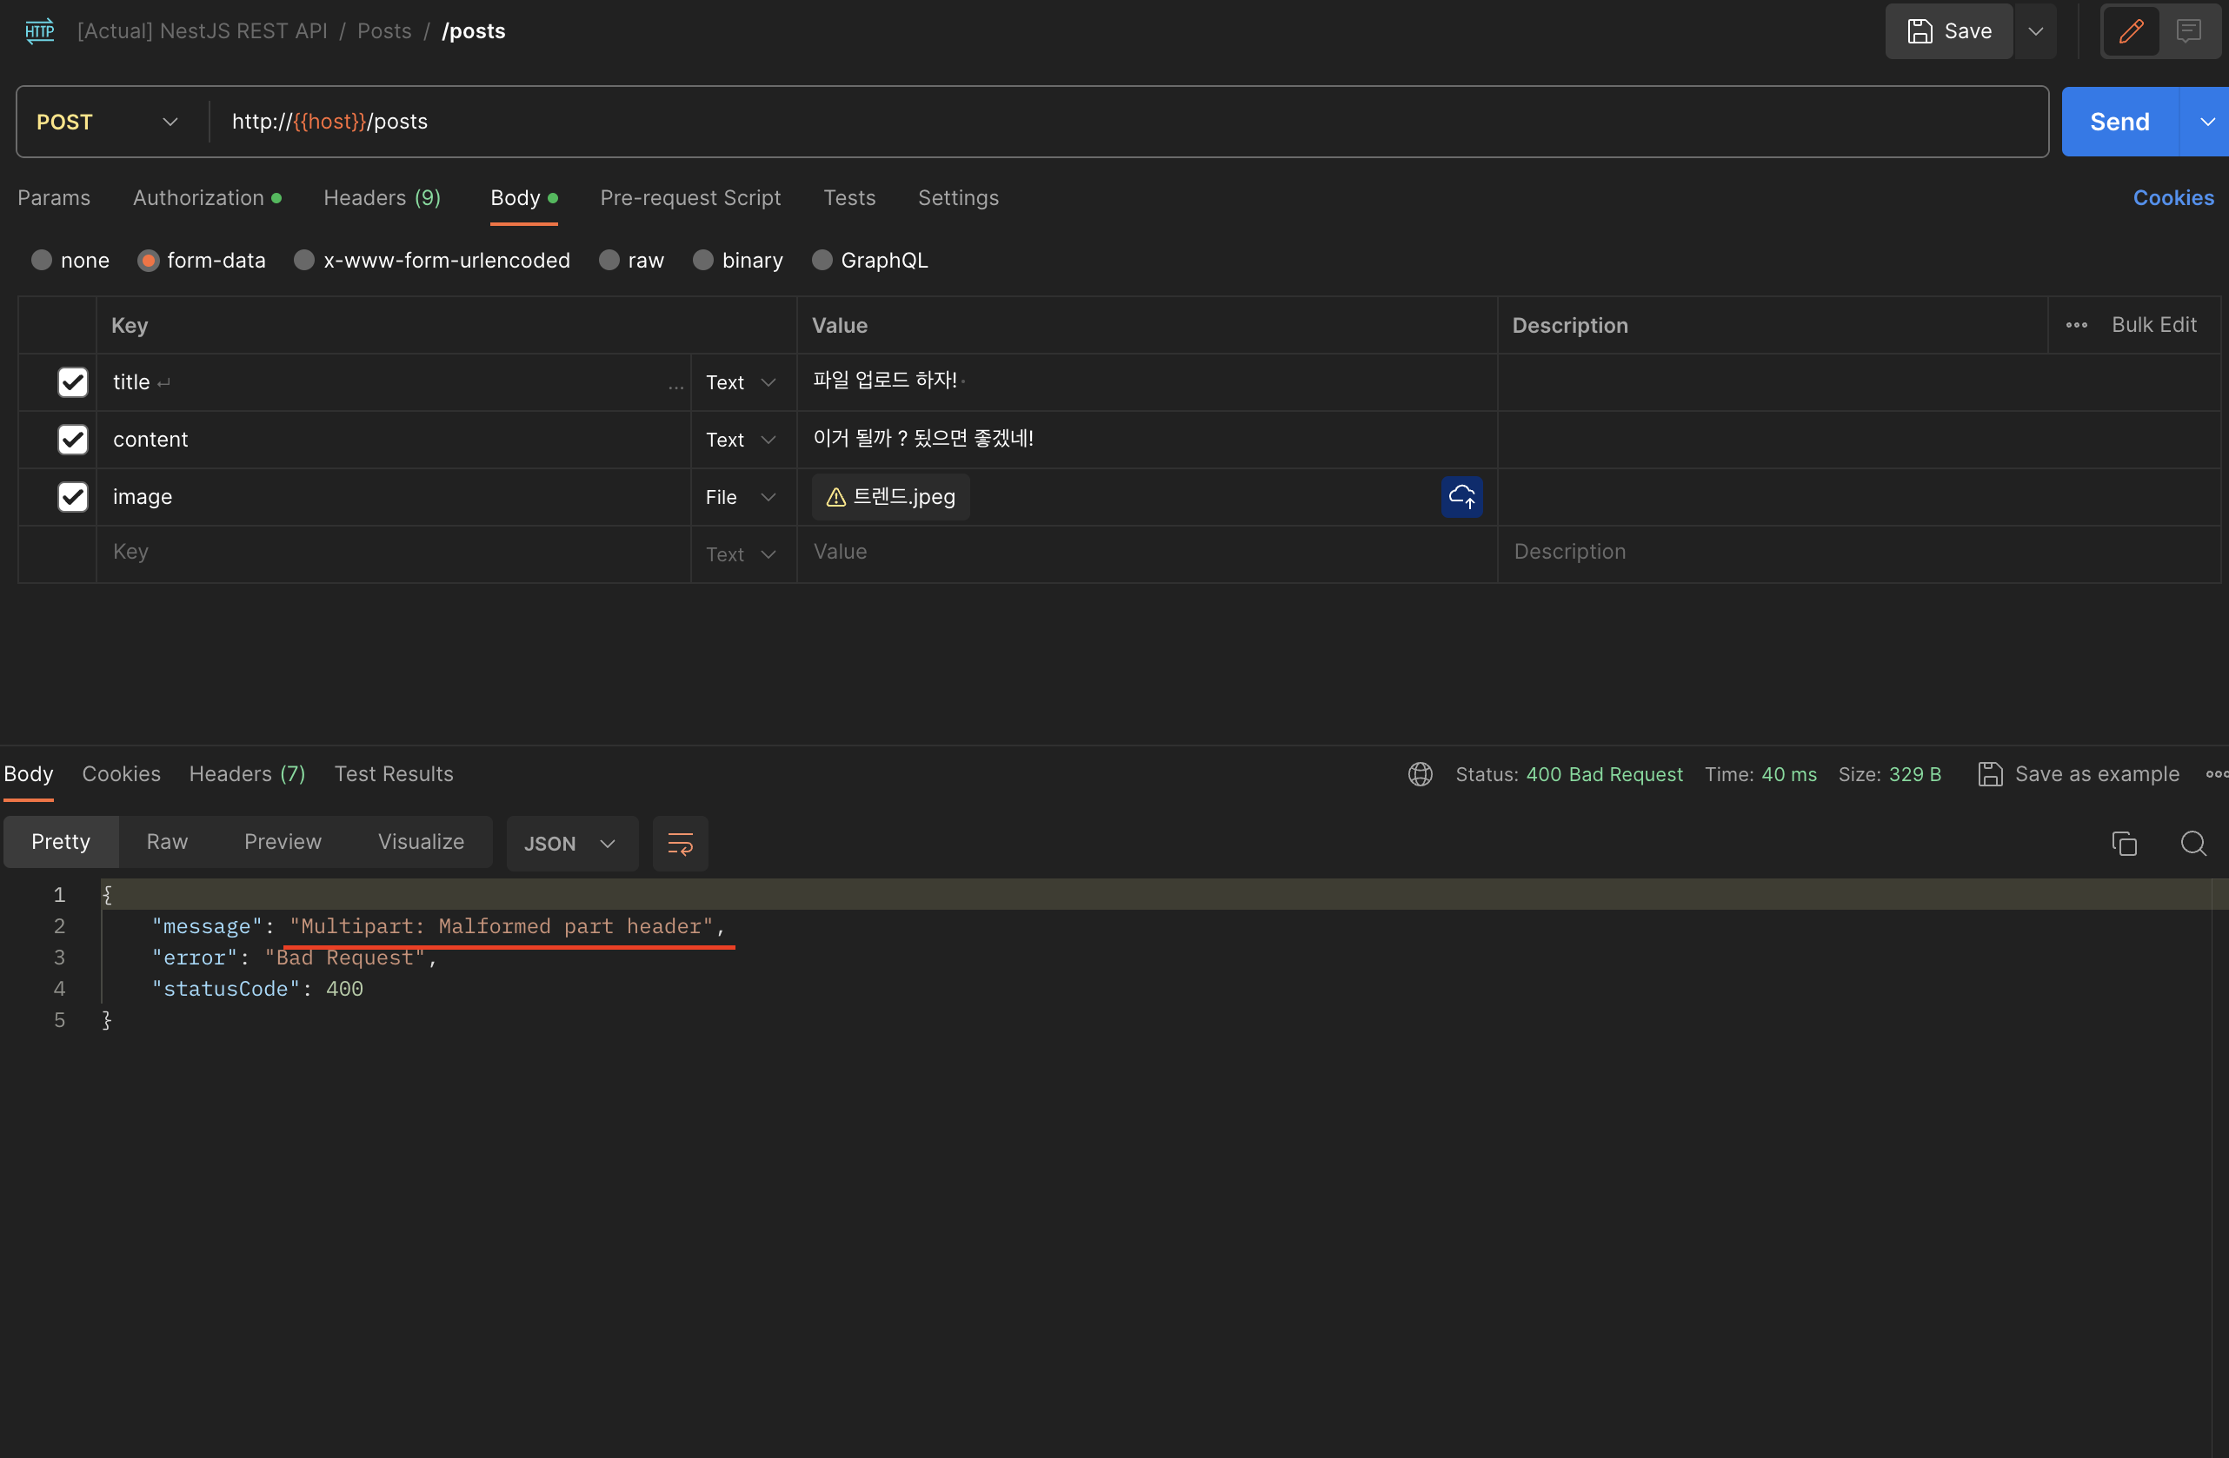This screenshot has width=2229, height=1458.
Task: Click the Malformed part header message
Action: tap(501, 926)
